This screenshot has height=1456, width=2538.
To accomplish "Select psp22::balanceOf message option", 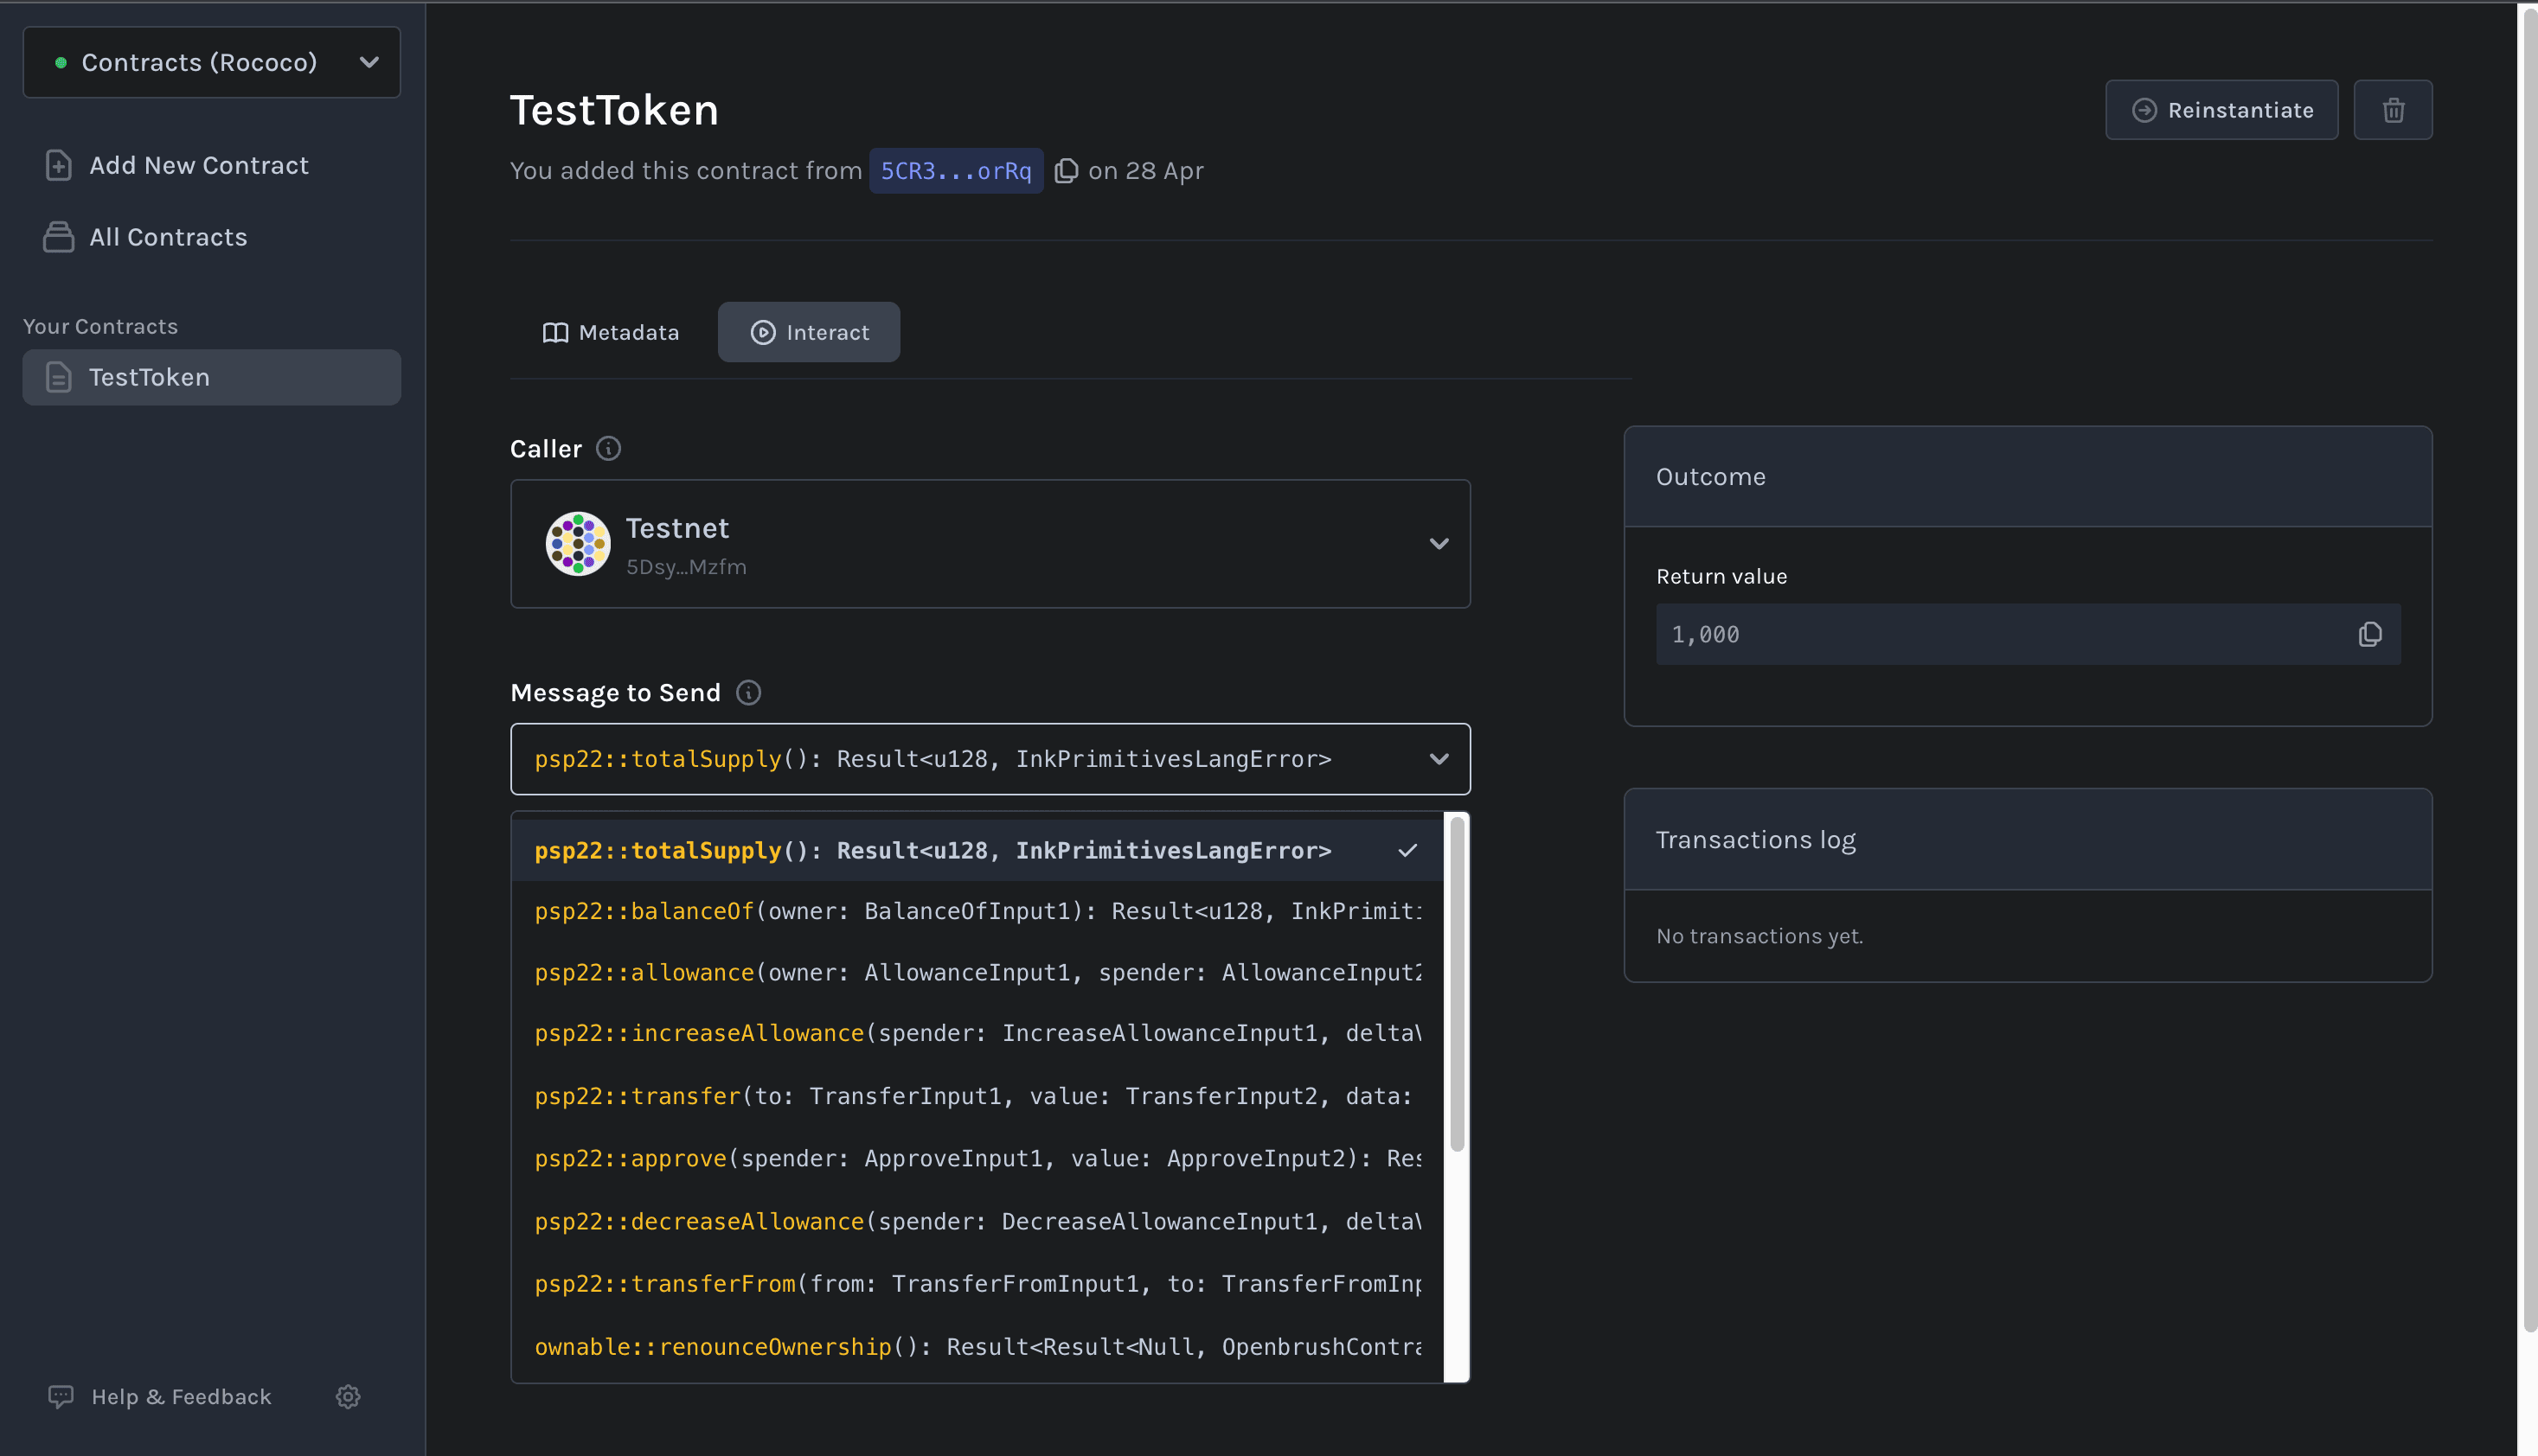I will [x=977, y=911].
